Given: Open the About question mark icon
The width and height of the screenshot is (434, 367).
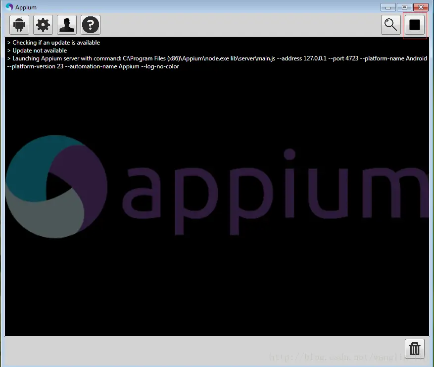Looking at the screenshot, I should [x=91, y=25].
